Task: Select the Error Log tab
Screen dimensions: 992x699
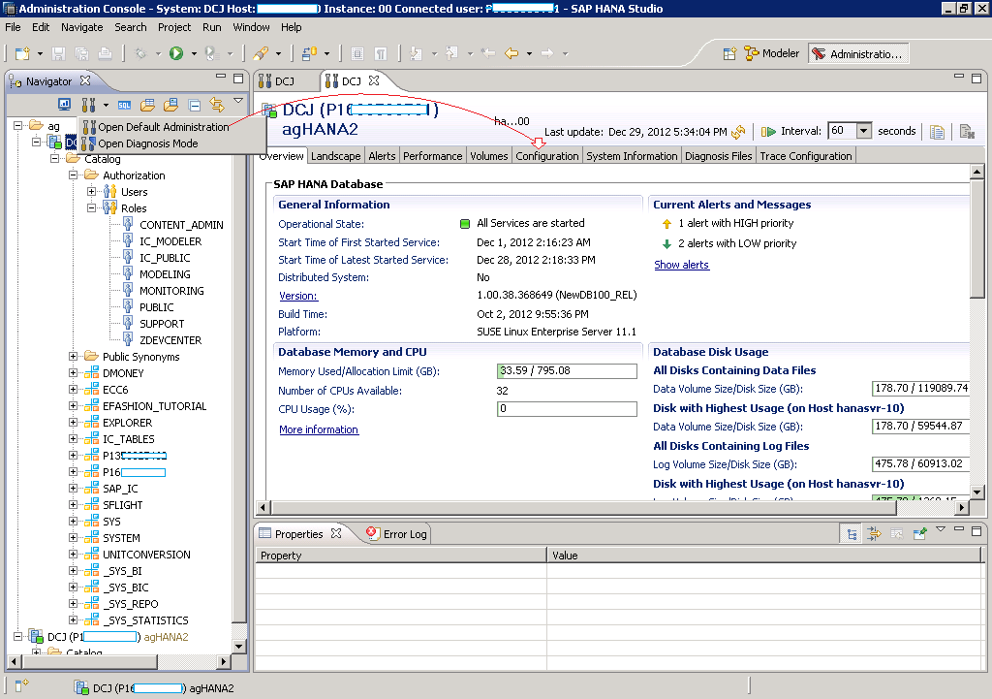Action: pyautogui.click(x=401, y=532)
